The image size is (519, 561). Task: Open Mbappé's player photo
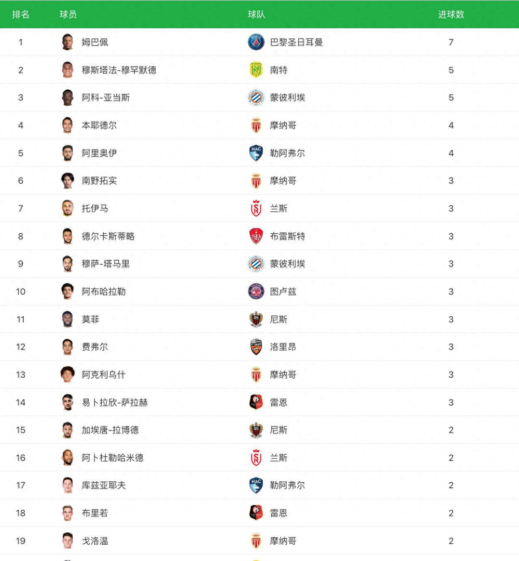67,42
